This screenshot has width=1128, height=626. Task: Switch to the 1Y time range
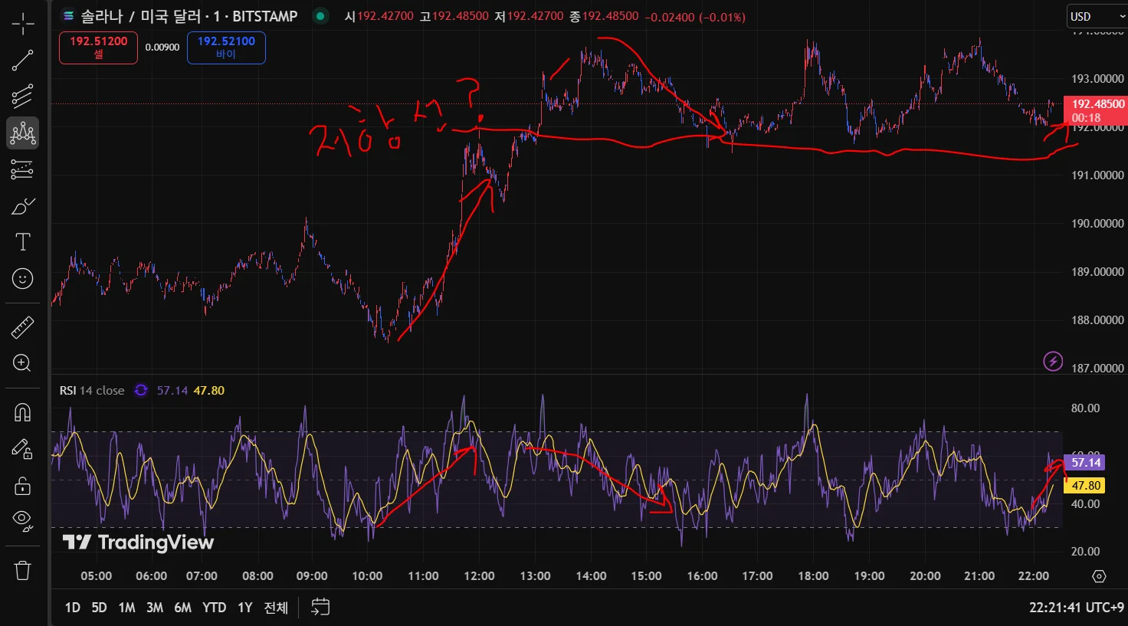[x=245, y=608]
